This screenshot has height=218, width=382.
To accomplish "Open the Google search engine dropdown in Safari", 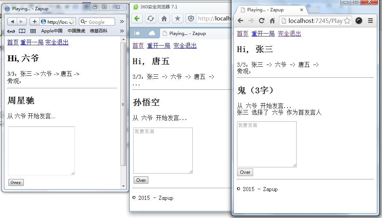I will [x=84, y=22].
